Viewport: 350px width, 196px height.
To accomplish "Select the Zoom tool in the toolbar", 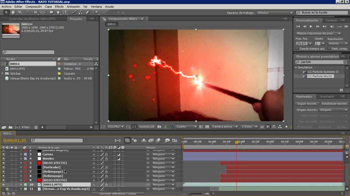I will (20, 12).
